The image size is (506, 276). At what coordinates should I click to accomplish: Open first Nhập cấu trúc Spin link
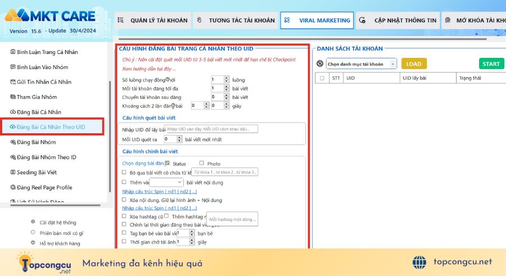(x=160, y=192)
